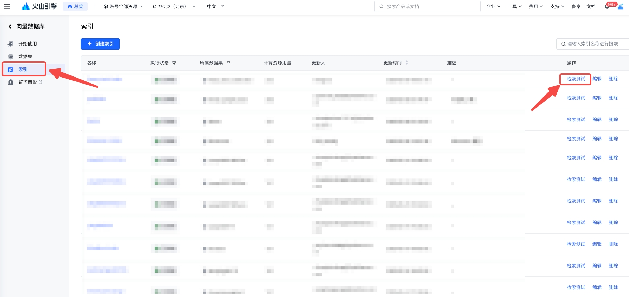629x297 pixels.
Task: Click external link icon beside 监控告警
Action: tap(40, 82)
